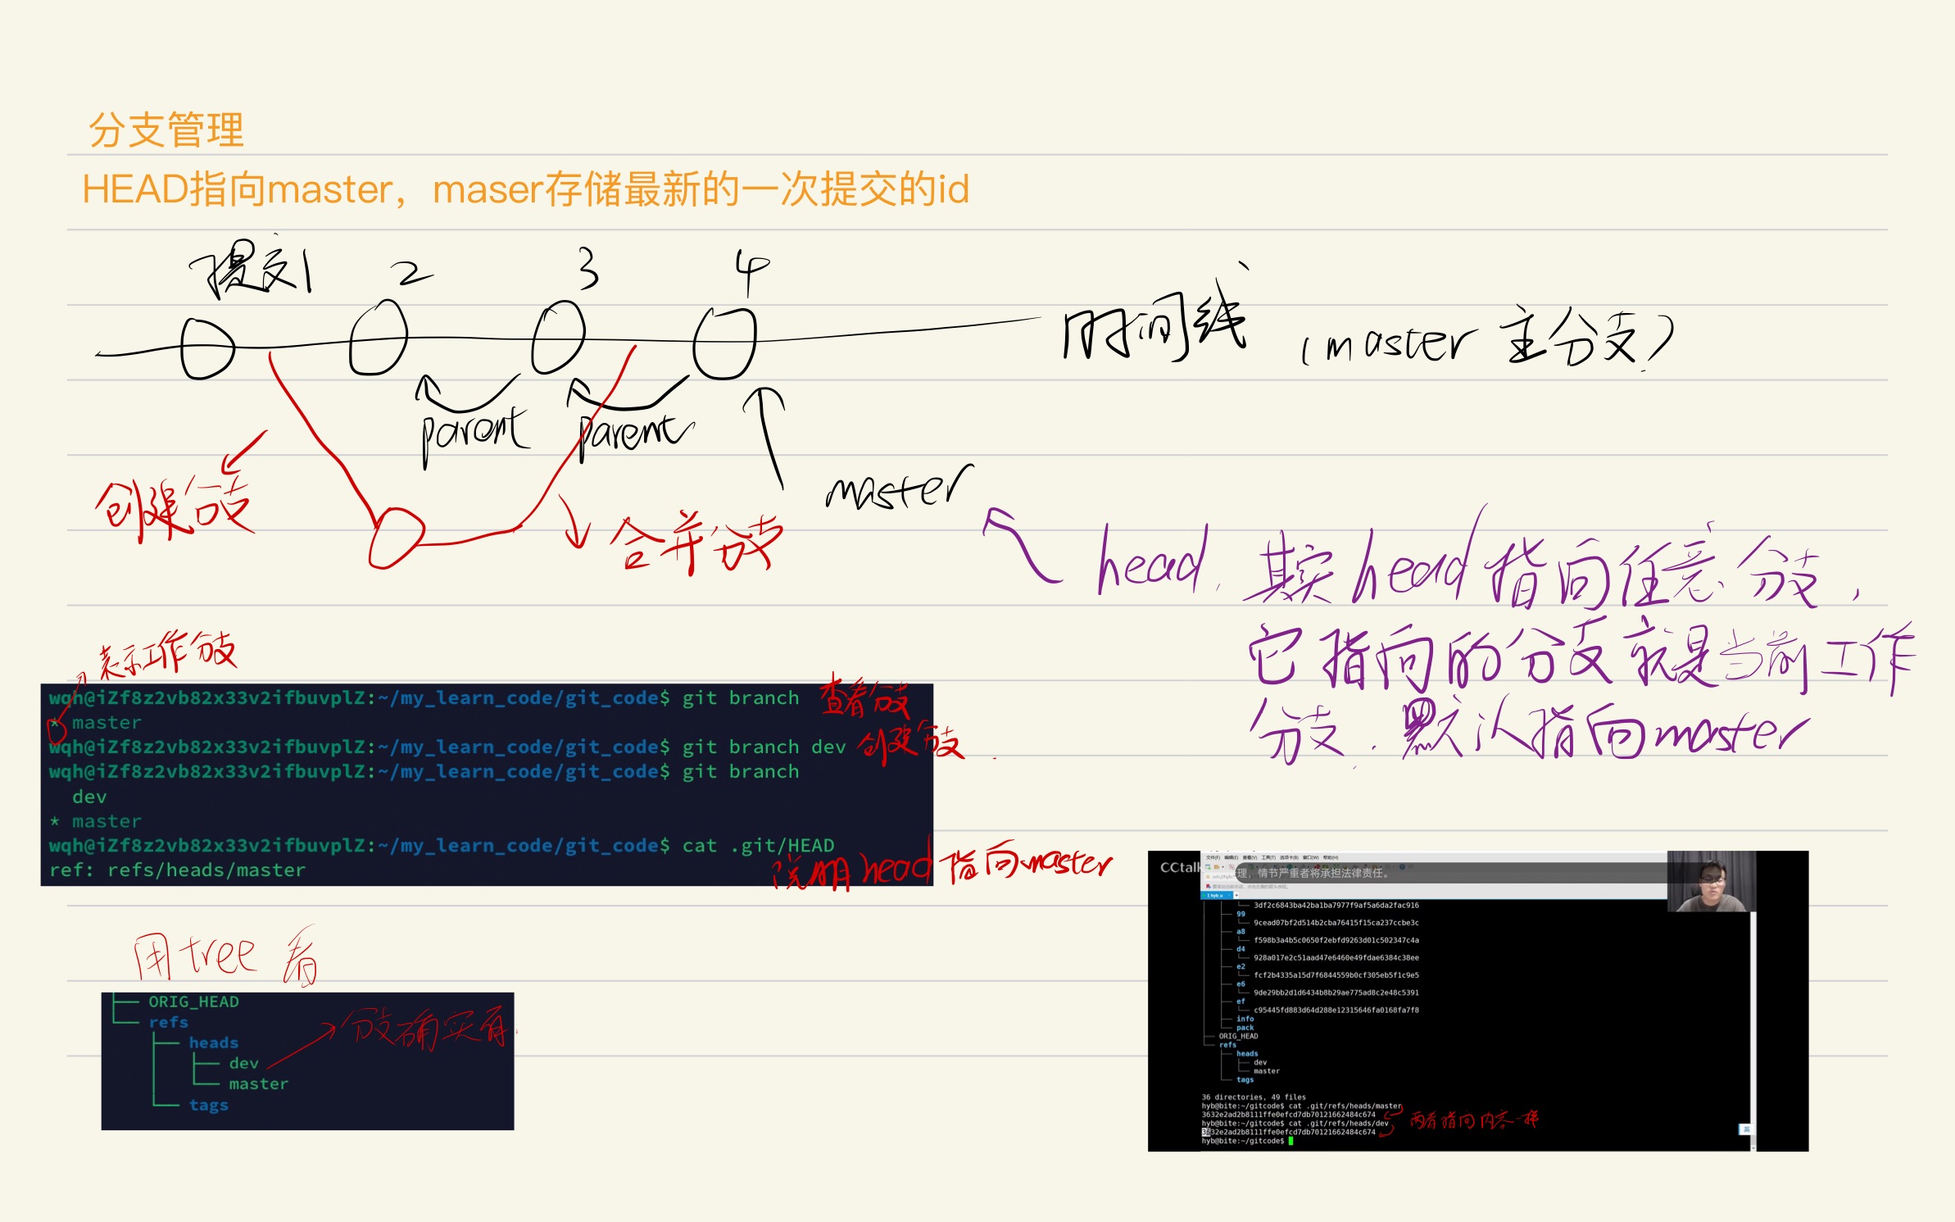1955x1222 pixels.
Task: Open the 工具(T) menu in embedded terminal
Action: click(1268, 857)
